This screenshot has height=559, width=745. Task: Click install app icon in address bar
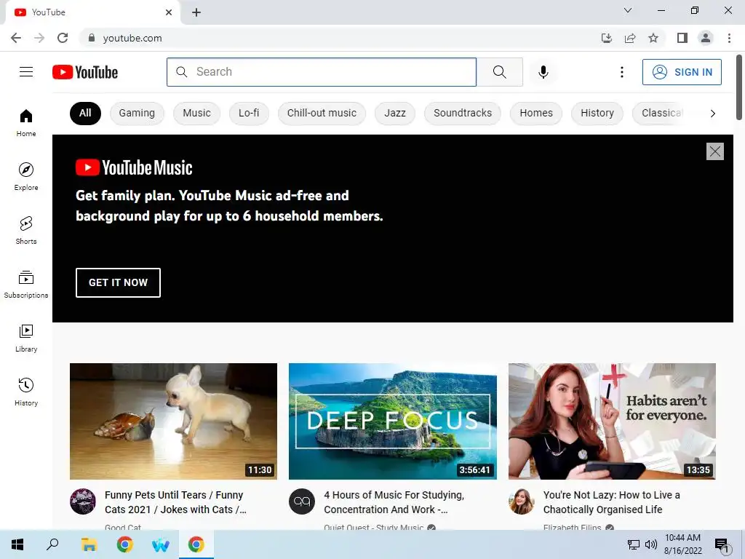(x=607, y=38)
